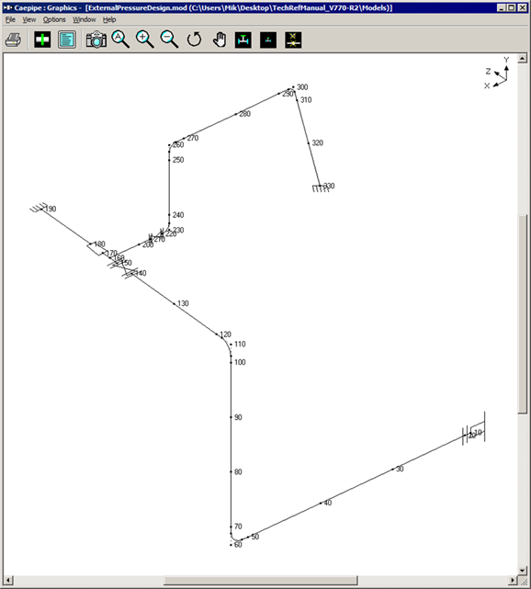Viewport: 531px width, 589px height.
Task: Open the Window menu
Action: (x=85, y=19)
